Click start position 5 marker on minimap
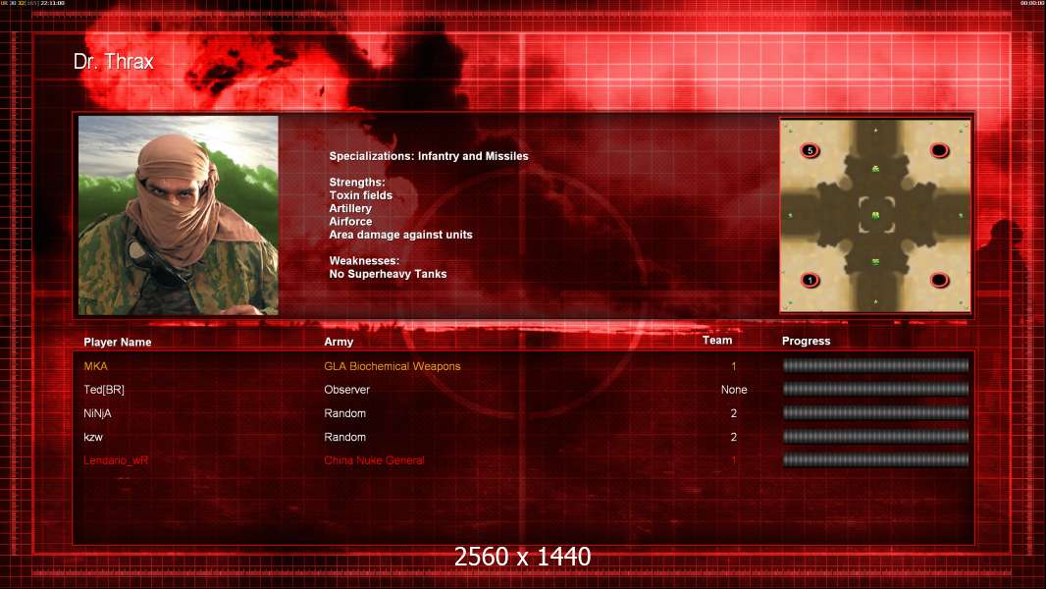 810,151
